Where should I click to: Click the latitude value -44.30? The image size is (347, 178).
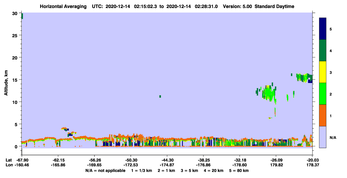point(167,160)
